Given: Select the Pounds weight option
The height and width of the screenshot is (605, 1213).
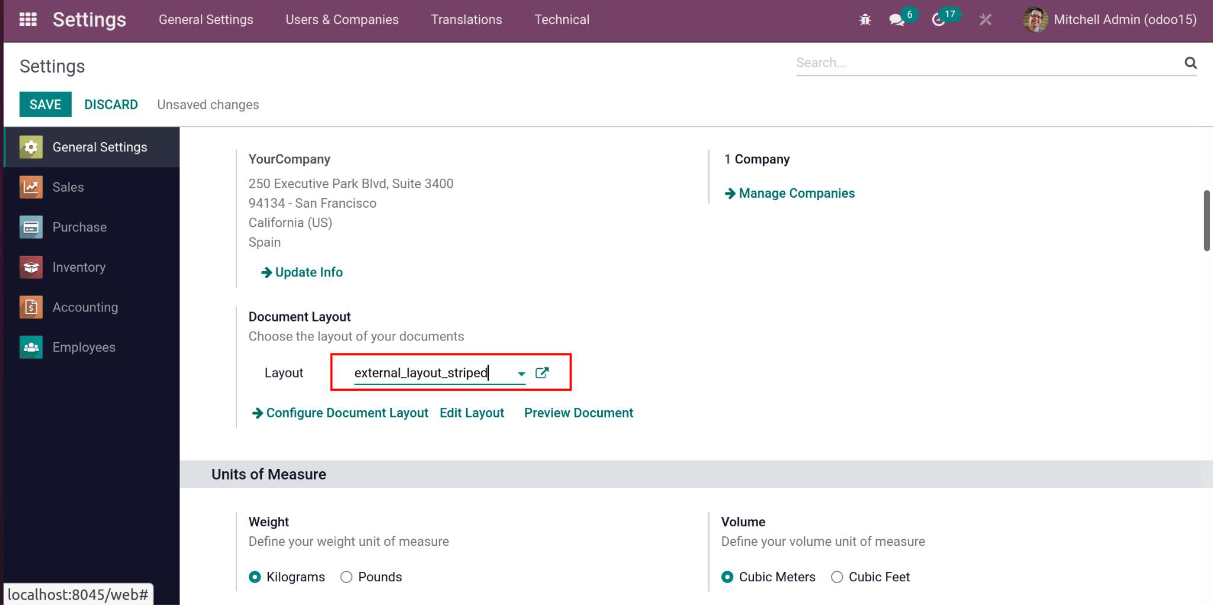Looking at the screenshot, I should tap(346, 577).
